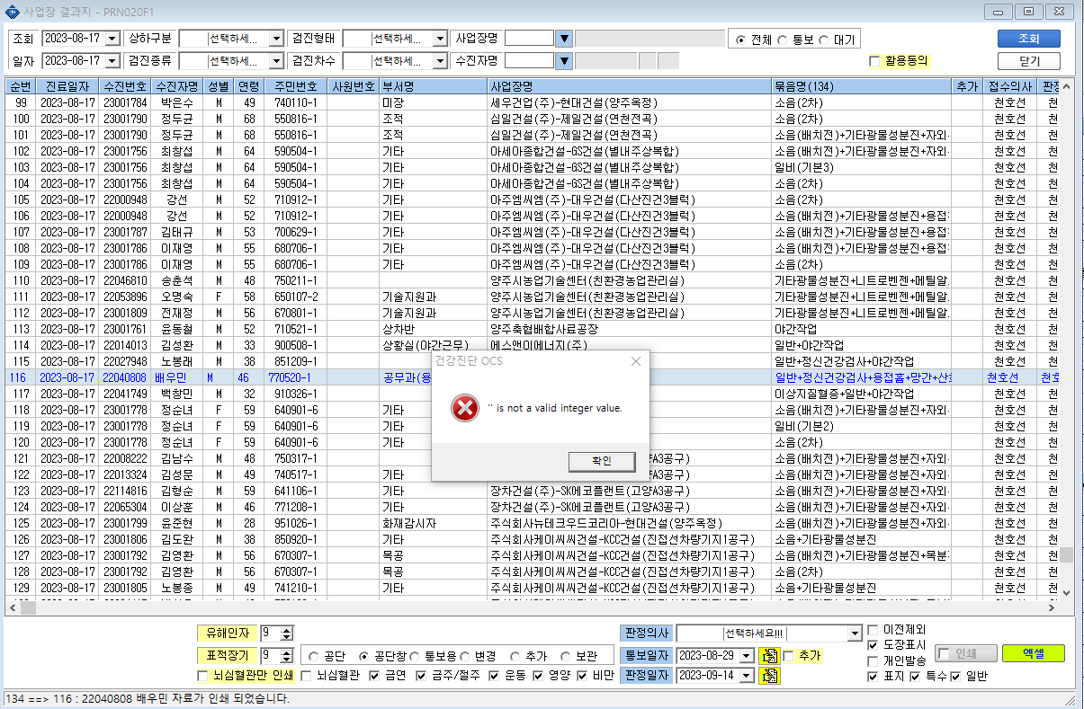Increase the 유해인자 stepper value
Image resolution: width=1084 pixels, height=709 pixels.
(x=288, y=630)
